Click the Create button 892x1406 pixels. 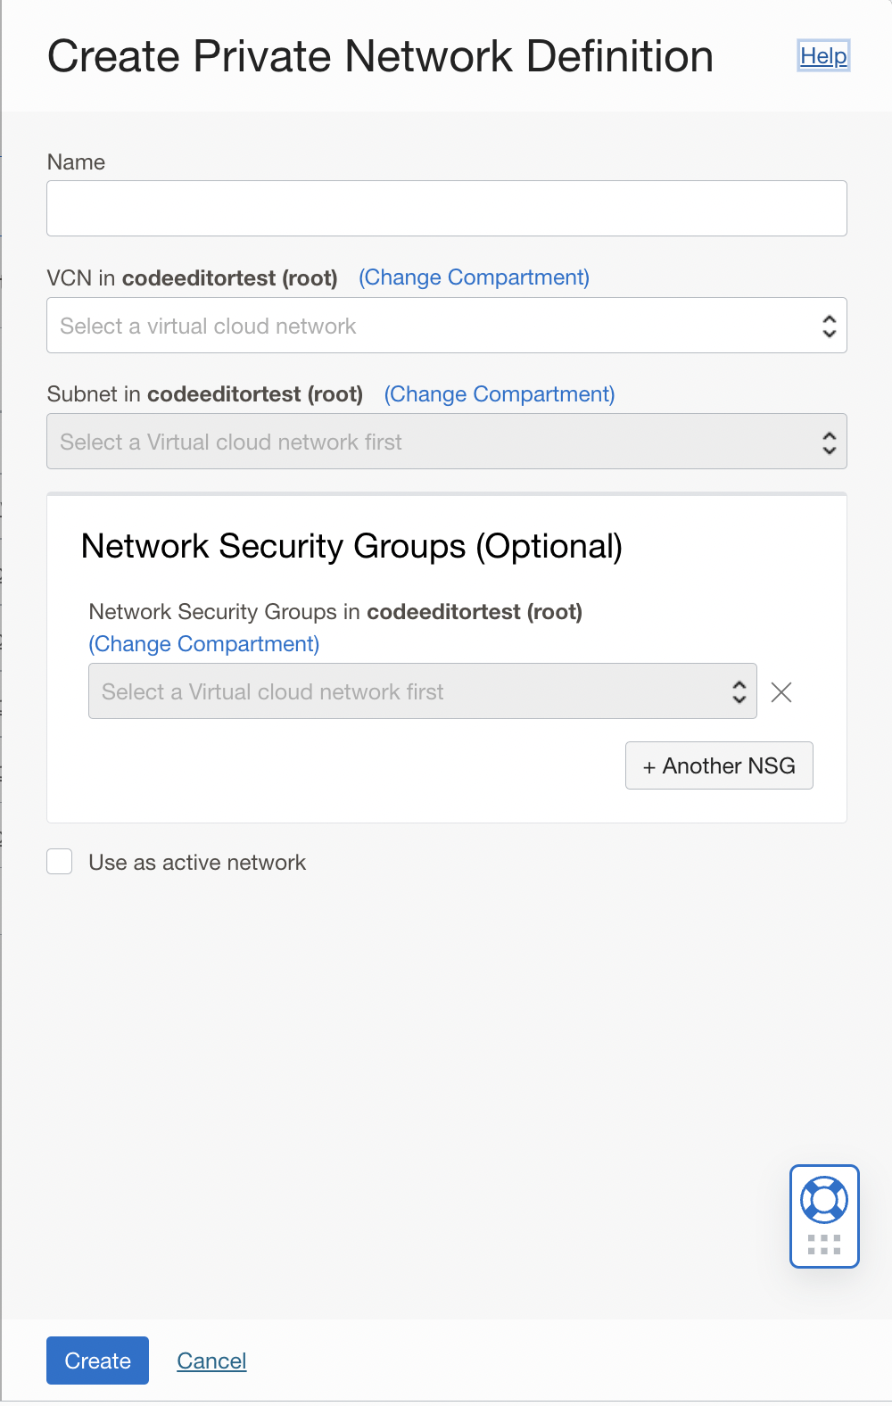tap(97, 1361)
